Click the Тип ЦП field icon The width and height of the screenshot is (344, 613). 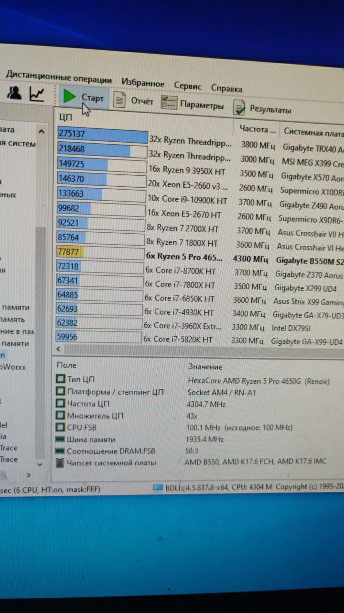(60, 379)
